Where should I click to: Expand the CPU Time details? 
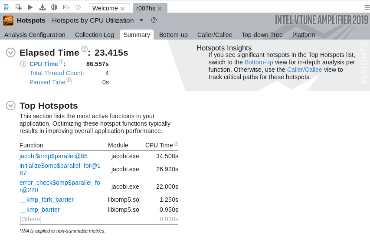tap(23, 64)
